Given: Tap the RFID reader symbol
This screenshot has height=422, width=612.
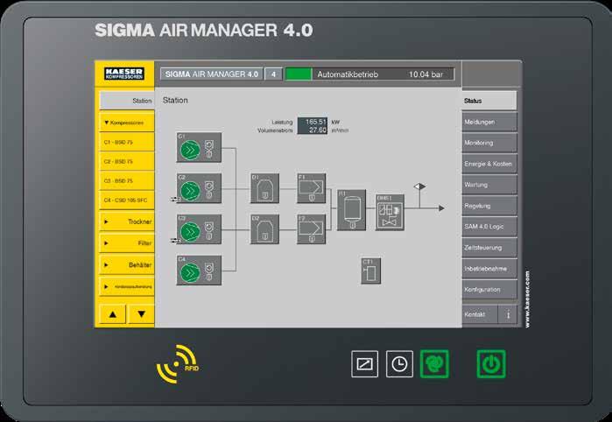Looking at the screenshot, I should point(177,364).
